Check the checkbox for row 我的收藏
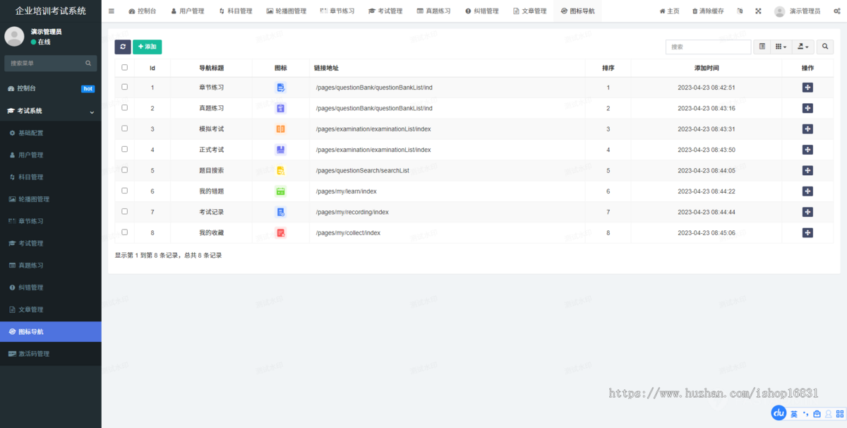 (125, 232)
